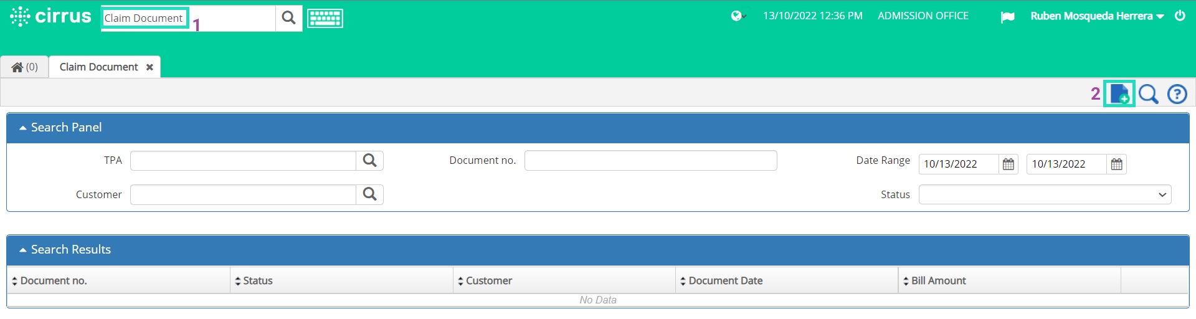Click the toolbar search magnifier icon
The width and height of the screenshot is (1196, 319).
1148,94
